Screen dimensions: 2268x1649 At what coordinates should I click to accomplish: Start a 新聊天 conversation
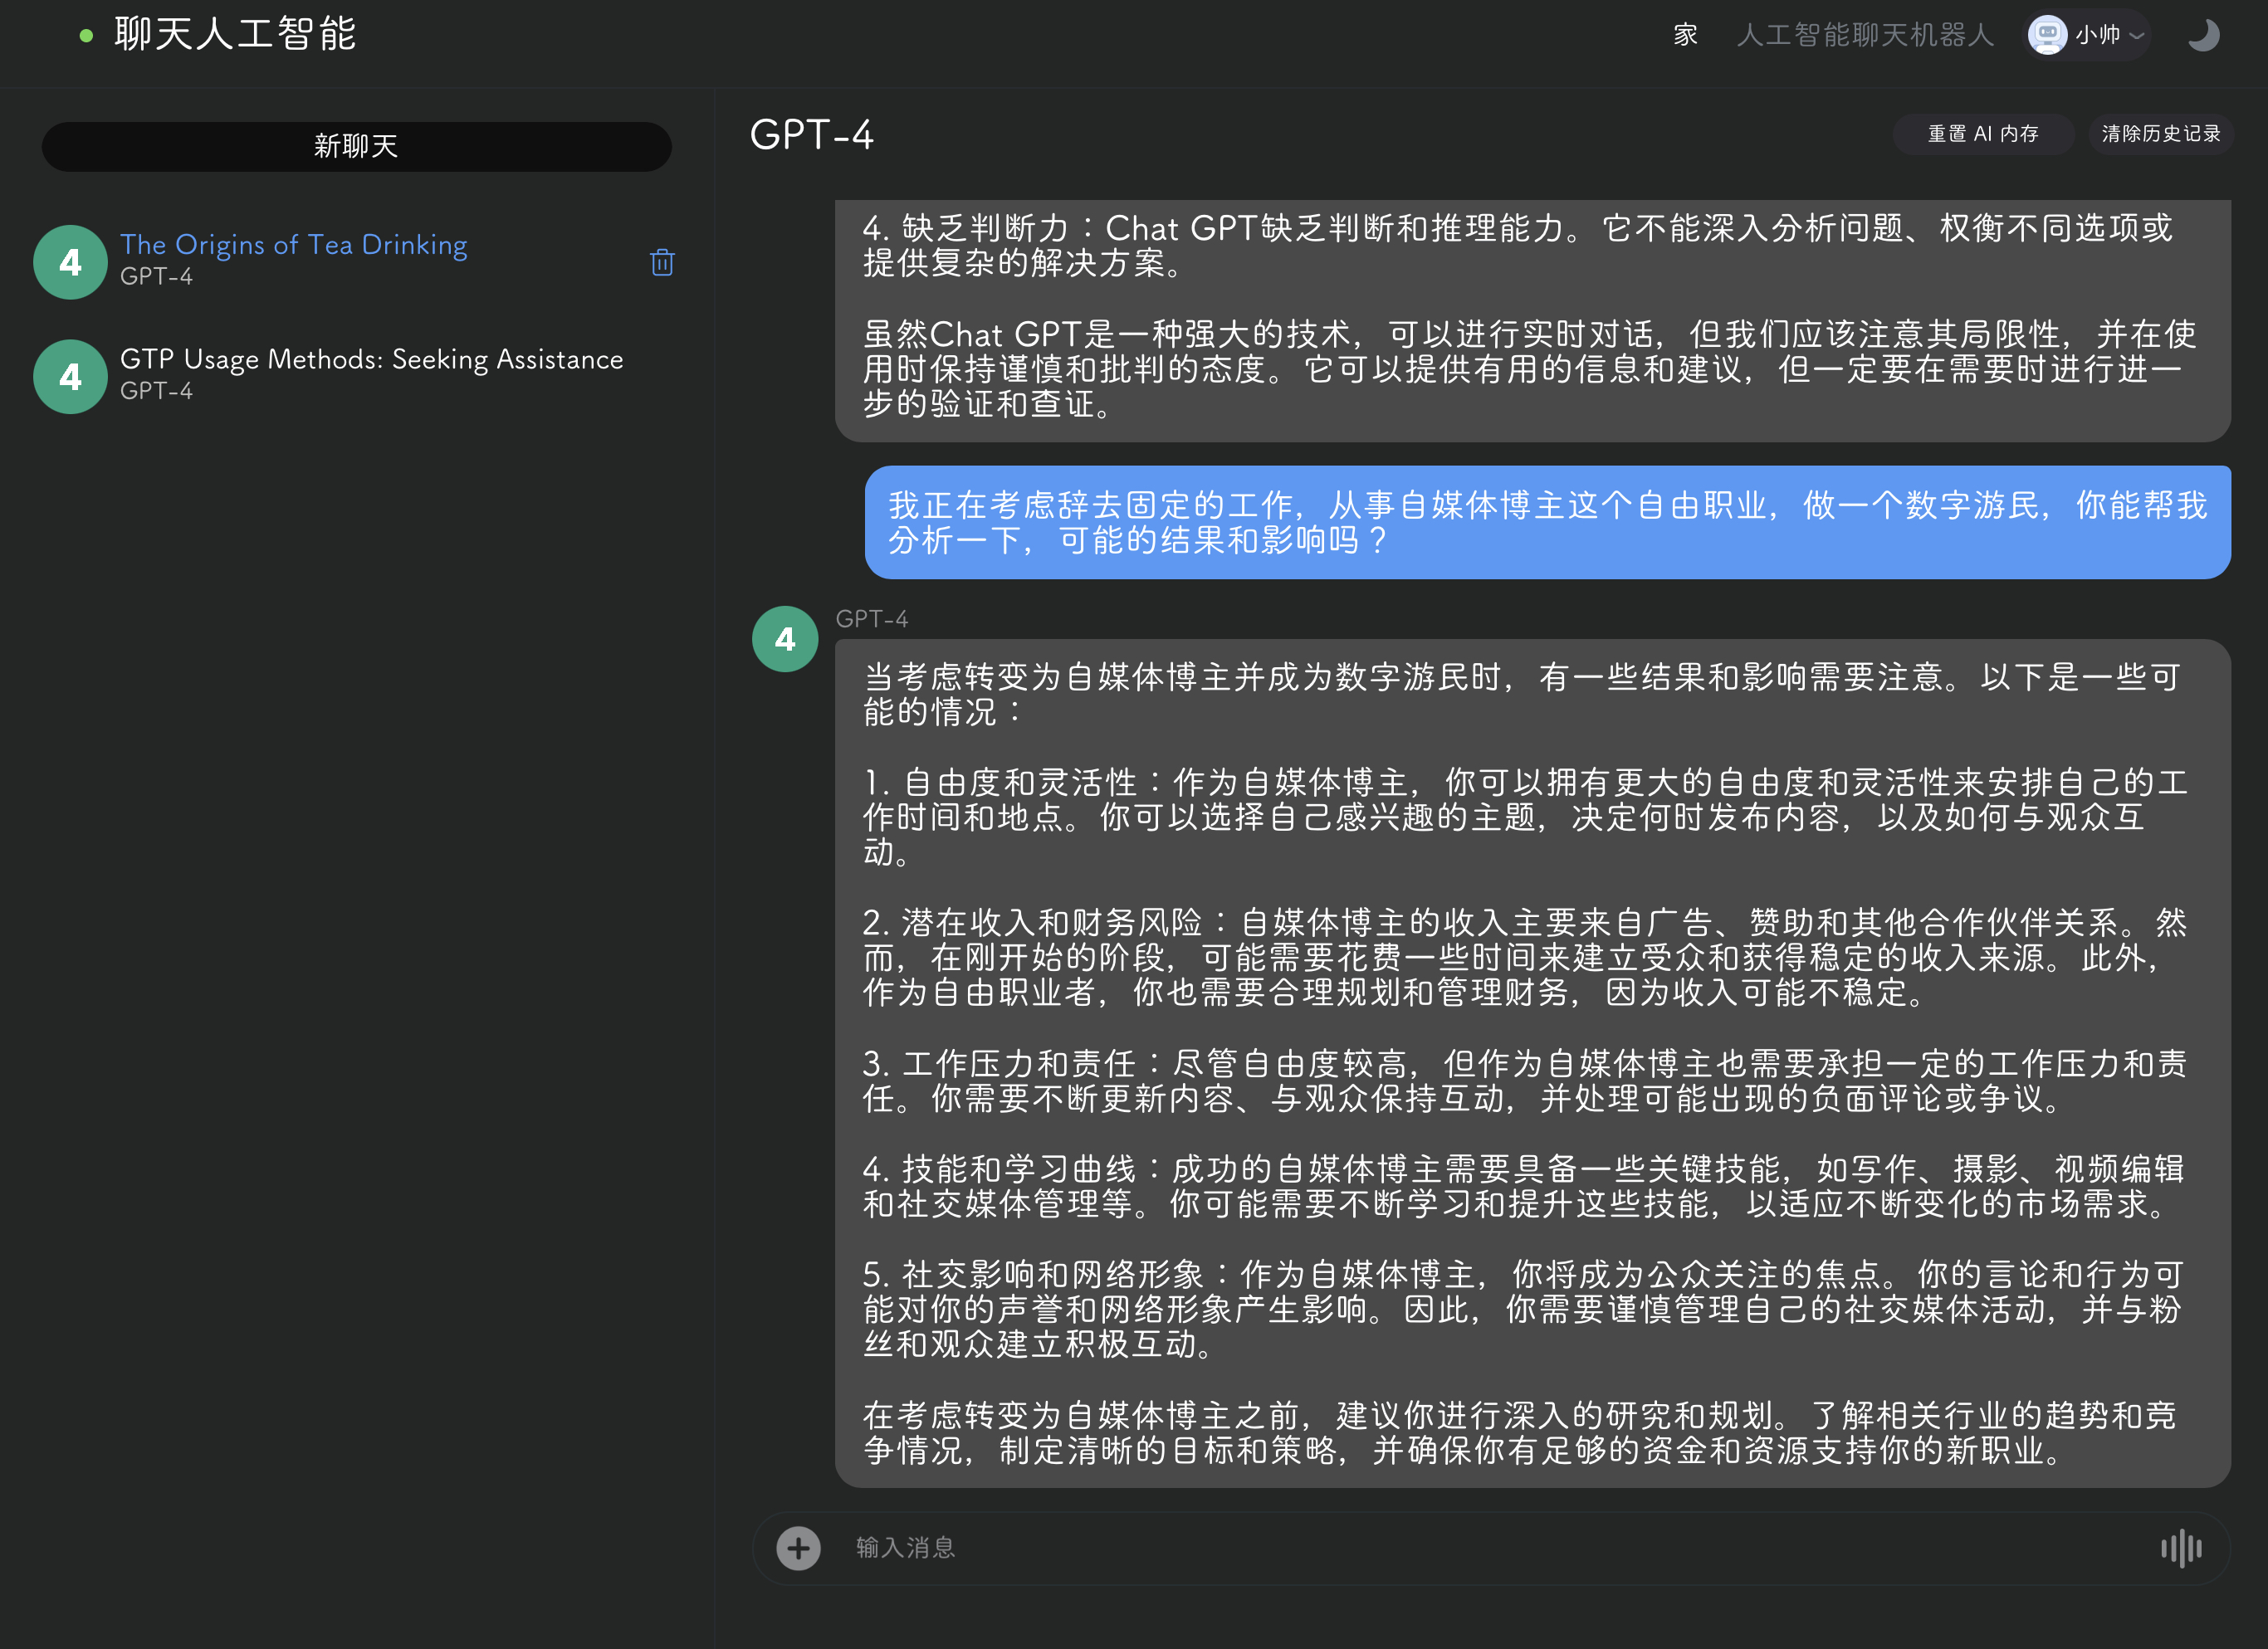[x=356, y=146]
